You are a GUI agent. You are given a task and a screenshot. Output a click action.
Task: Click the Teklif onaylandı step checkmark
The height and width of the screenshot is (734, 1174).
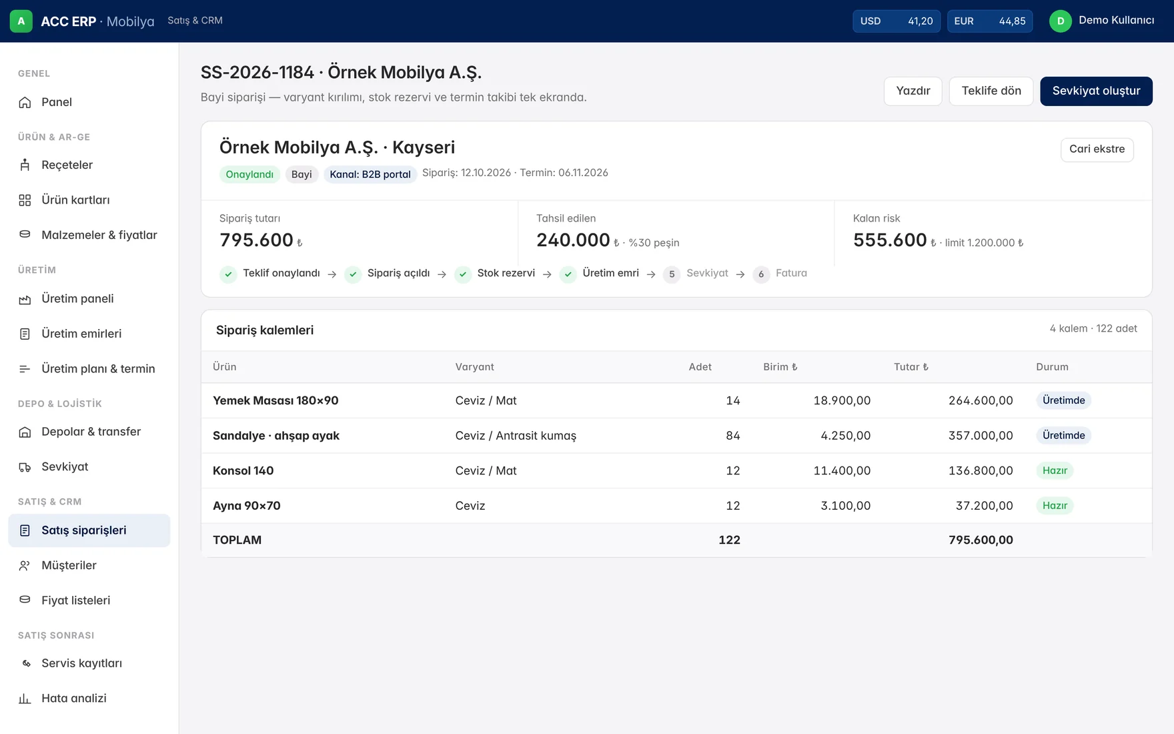[x=228, y=274]
